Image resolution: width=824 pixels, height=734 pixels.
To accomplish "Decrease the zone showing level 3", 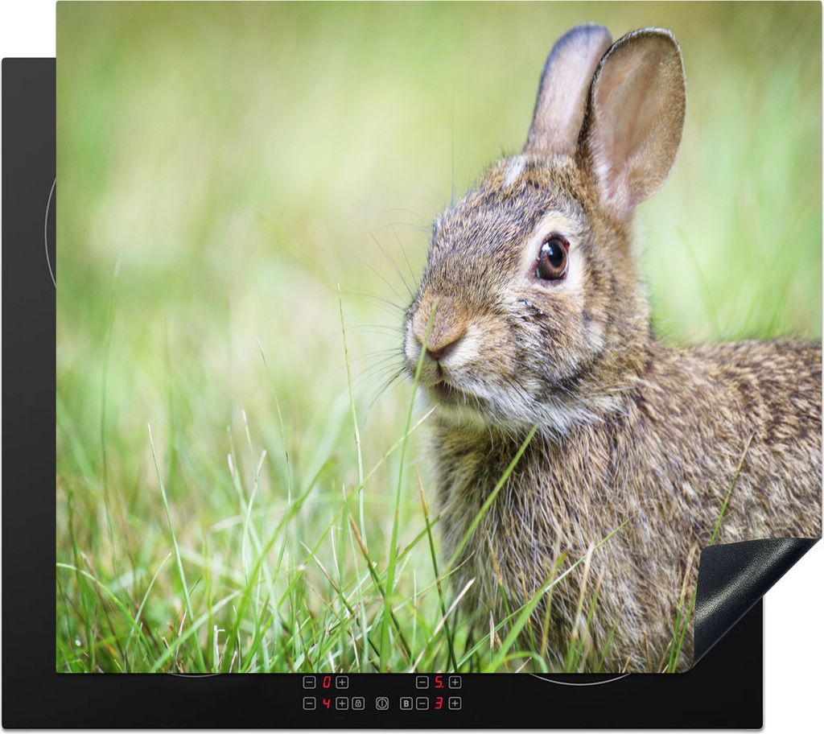I will (x=422, y=703).
